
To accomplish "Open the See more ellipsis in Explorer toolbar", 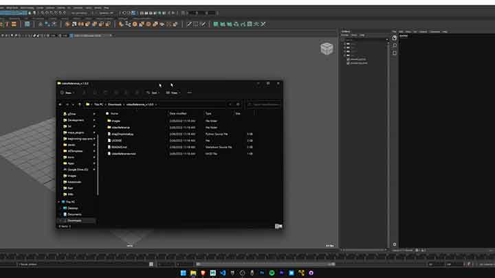I will (x=190, y=93).
